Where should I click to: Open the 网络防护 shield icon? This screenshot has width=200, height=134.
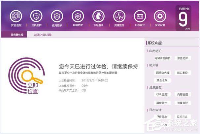point(78,16)
